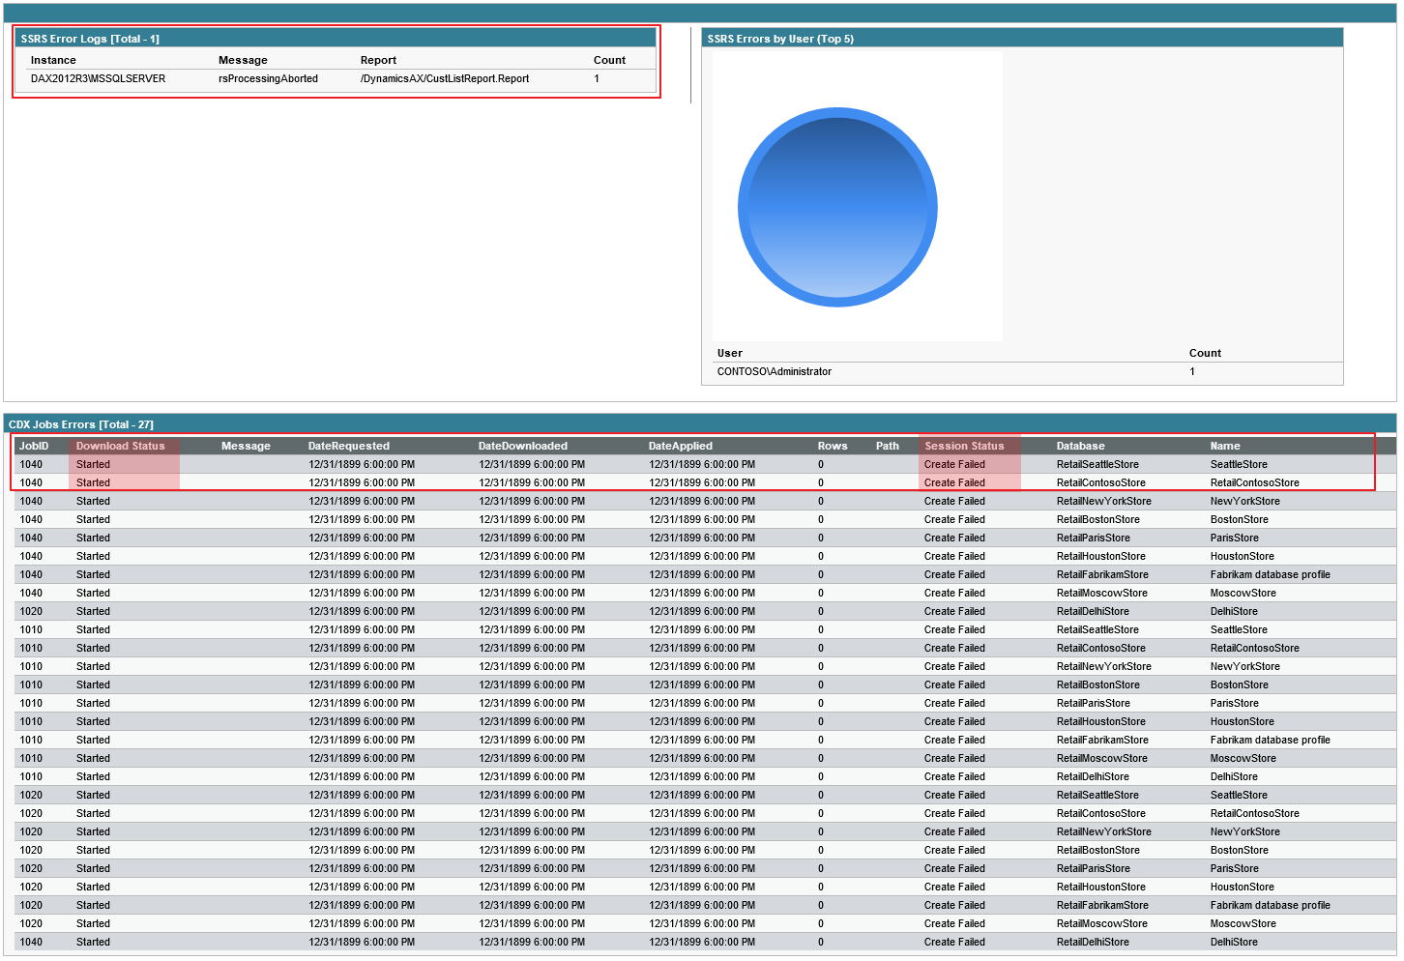1404x961 pixels.
Task: Select RetailDelhiStore in the job 1040 row
Action: [x=1093, y=942]
